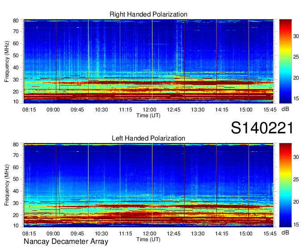
Task: Click the bottom plot's "Frequency (MHz)" axis label
Action: [x=7, y=185]
